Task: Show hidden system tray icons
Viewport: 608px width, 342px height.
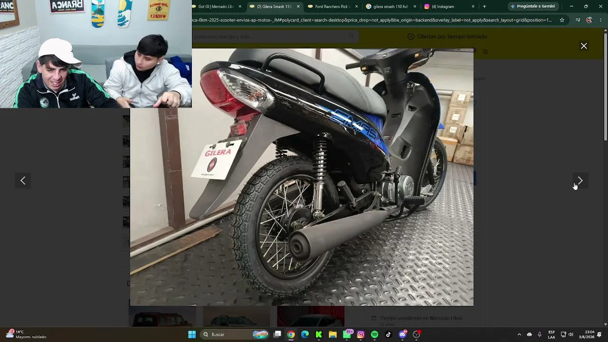Action: 519,334
